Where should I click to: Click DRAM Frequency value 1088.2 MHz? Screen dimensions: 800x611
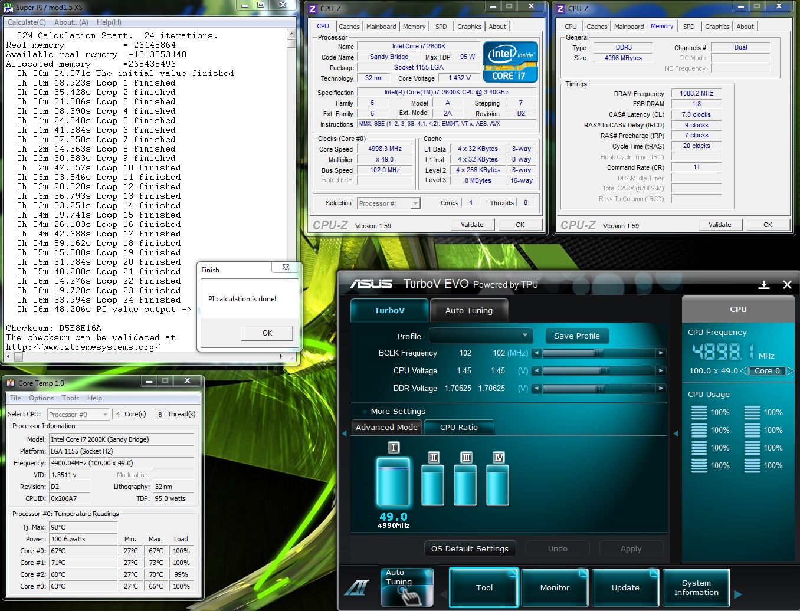point(696,93)
